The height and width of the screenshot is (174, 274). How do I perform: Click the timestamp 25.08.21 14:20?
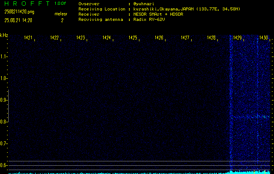18,20
